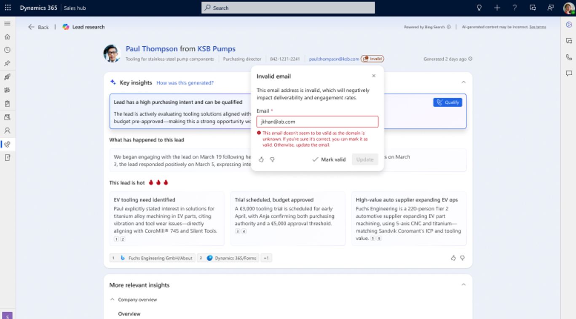Click the Sales hub app name
This screenshot has height=319, width=576.
click(75, 8)
